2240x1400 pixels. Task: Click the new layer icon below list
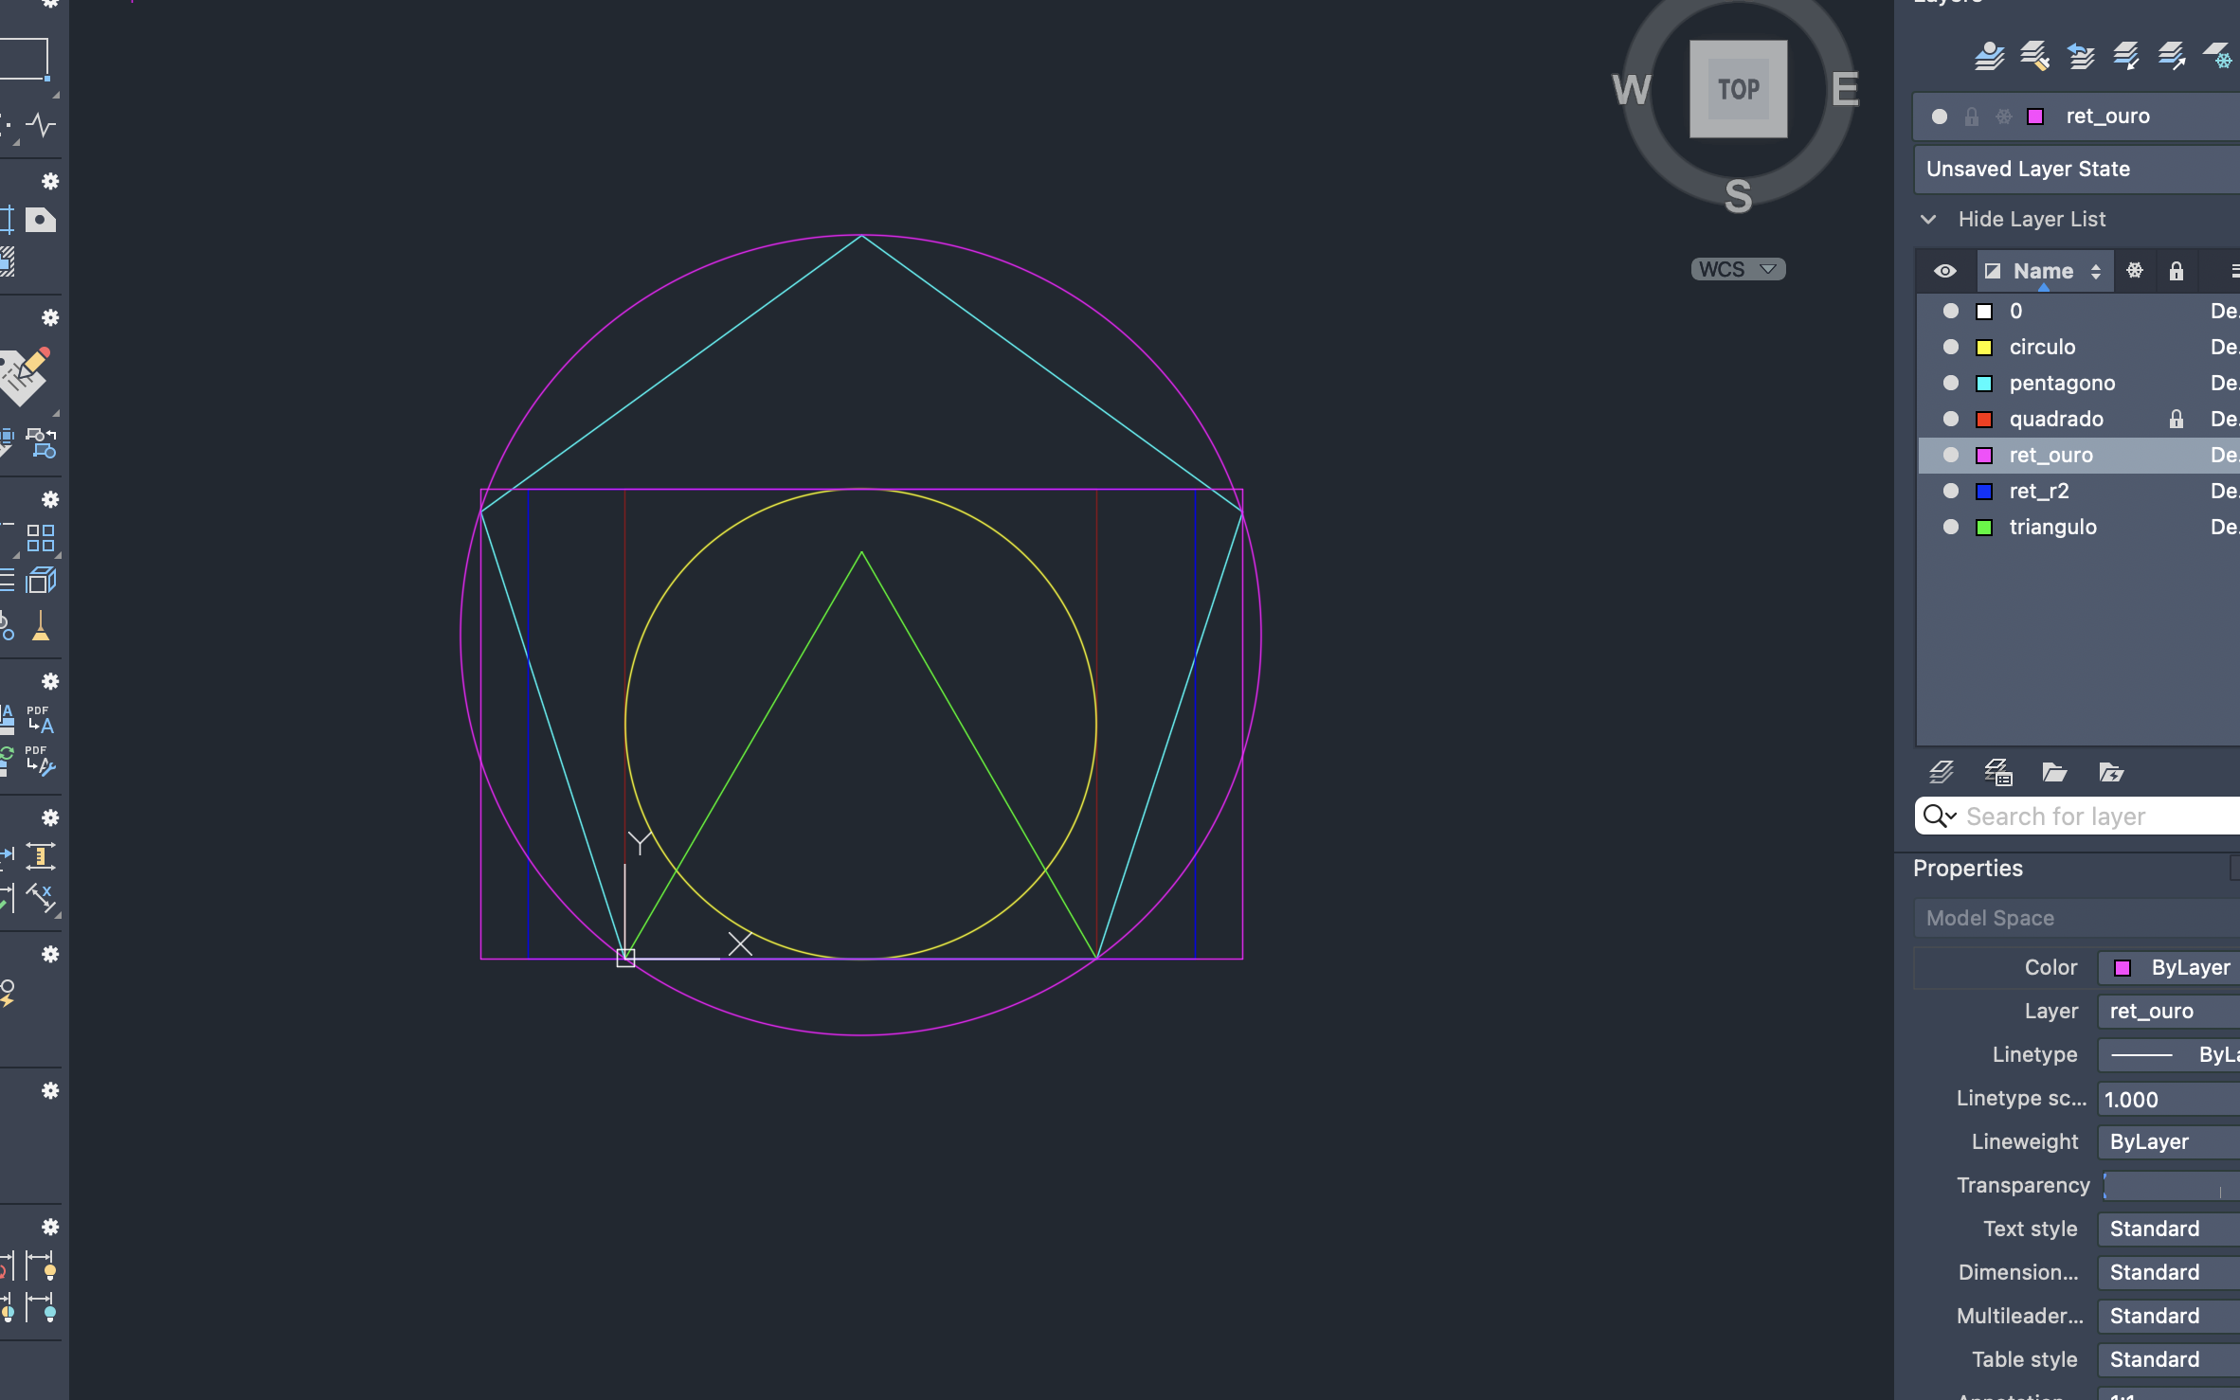(x=1942, y=773)
